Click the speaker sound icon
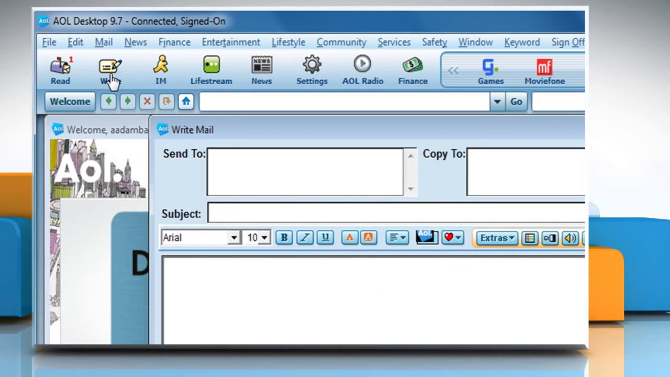 tap(569, 238)
